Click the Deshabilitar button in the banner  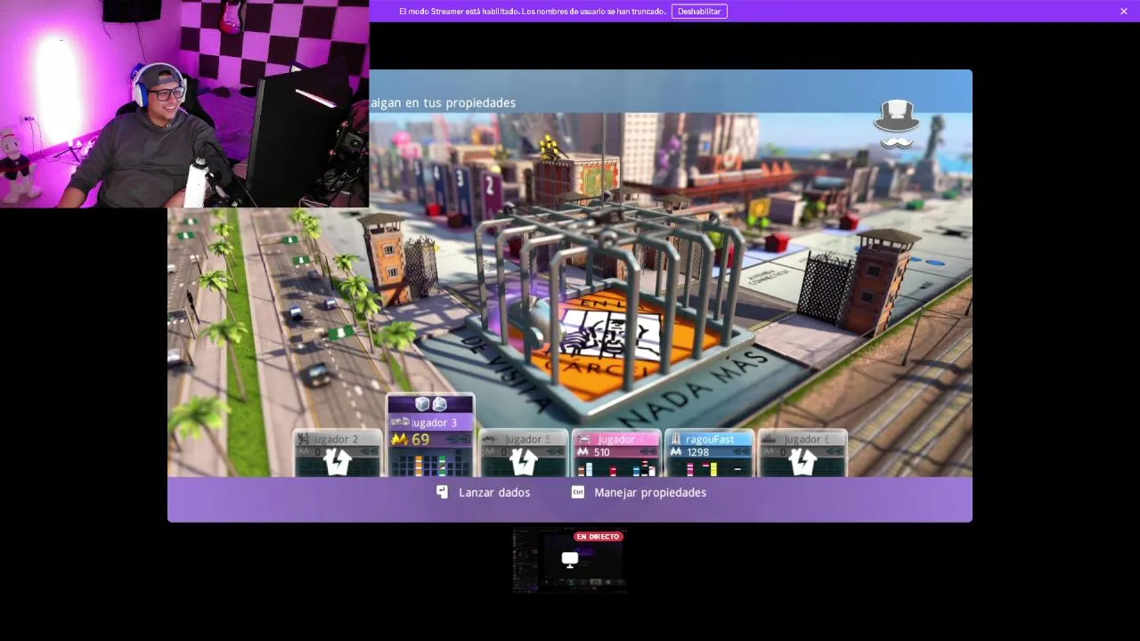(699, 12)
